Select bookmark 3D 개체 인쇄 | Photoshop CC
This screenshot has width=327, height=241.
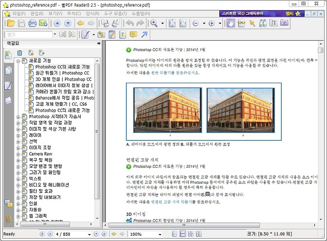coord(63,79)
